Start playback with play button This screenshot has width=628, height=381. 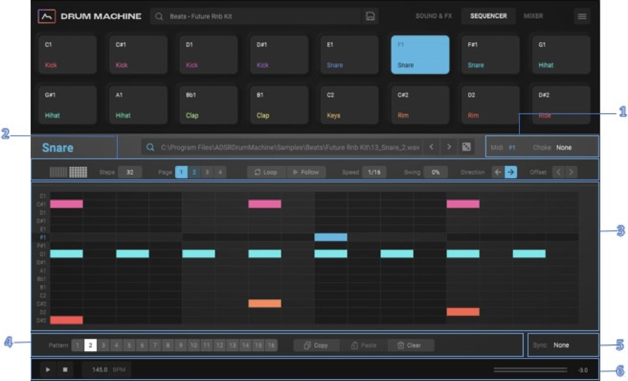[48, 369]
